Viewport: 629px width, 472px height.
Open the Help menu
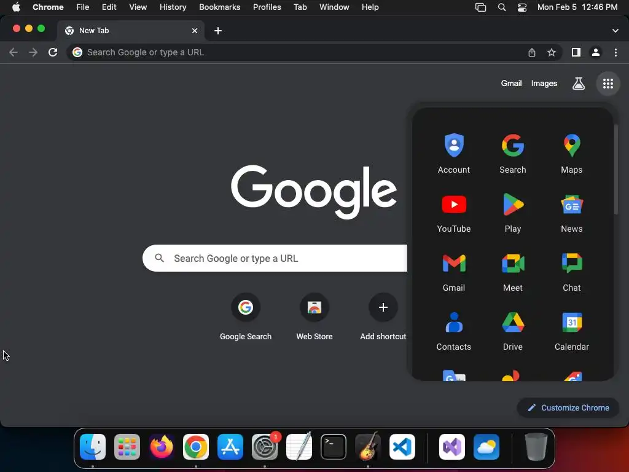pyautogui.click(x=370, y=7)
